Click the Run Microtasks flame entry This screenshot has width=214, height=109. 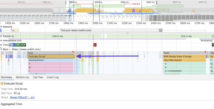tap(184, 60)
